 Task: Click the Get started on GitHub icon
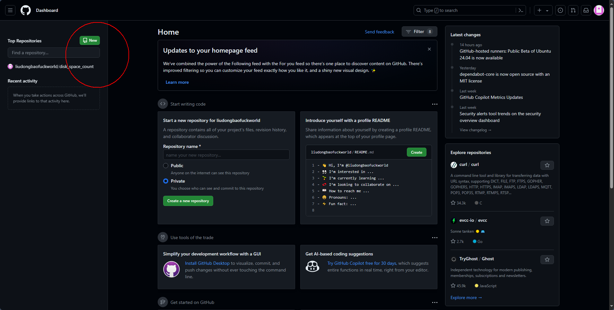(163, 302)
